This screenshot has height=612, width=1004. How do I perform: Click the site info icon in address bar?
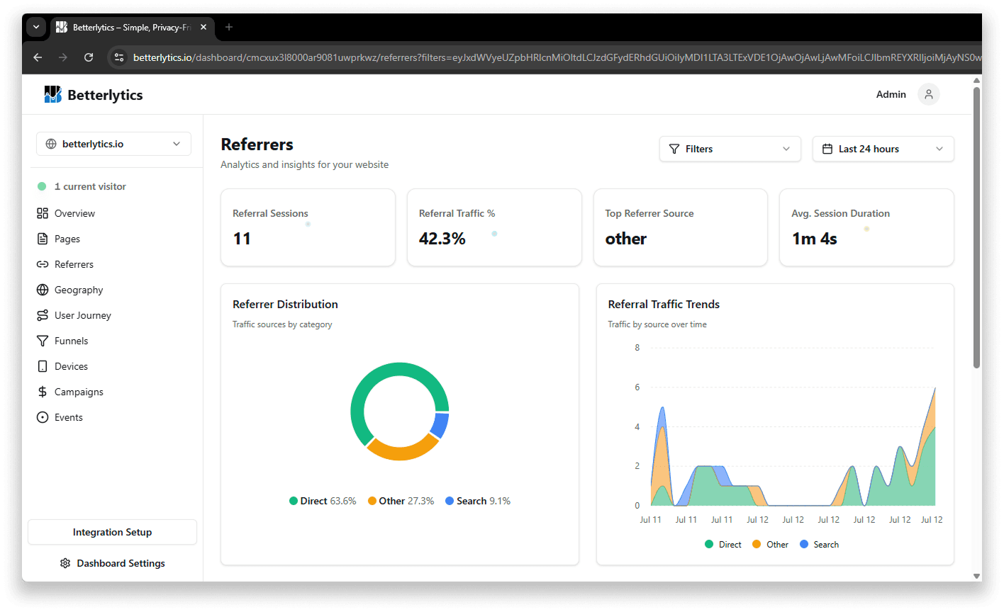pos(119,57)
